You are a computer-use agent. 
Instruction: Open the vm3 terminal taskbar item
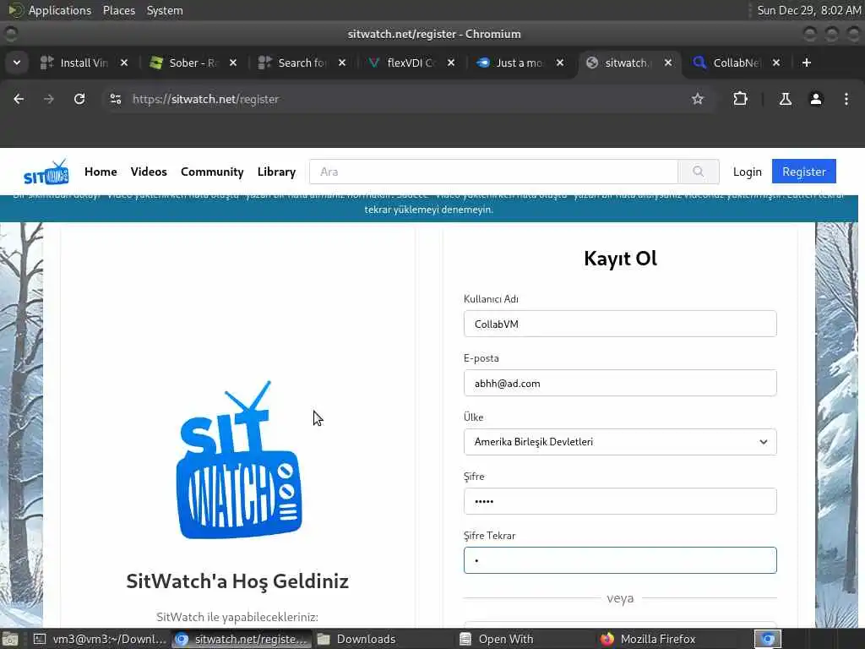coord(100,639)
